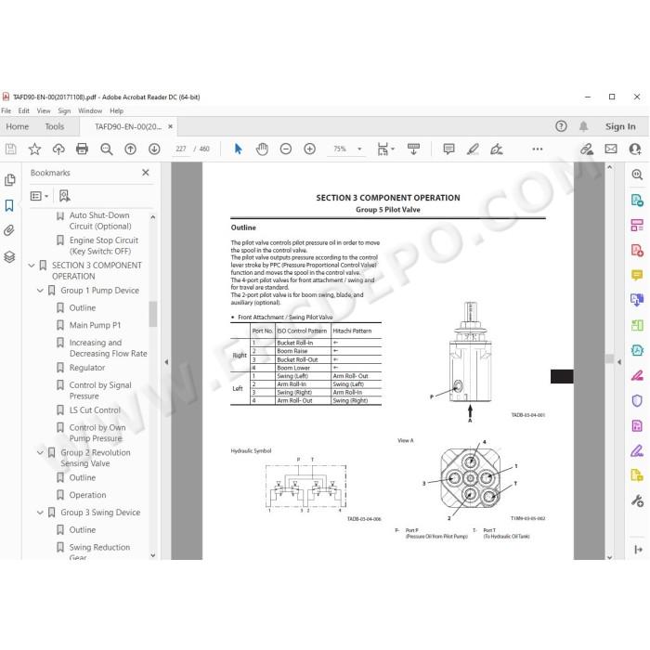The width and height of the screenshot is (650, 650).
Task: Click the bookmarks panel scrollbar thumb
Action: (x=153, y=314)
